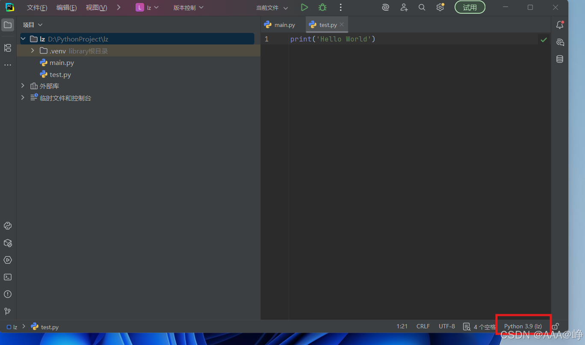Click the 1:21 caret position widget
This screenshot has height=345, width=585.
pyautogui.click(x=402, y=326)
